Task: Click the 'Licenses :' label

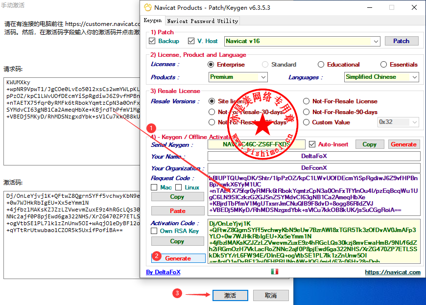Action: click(x=165, y=64)
